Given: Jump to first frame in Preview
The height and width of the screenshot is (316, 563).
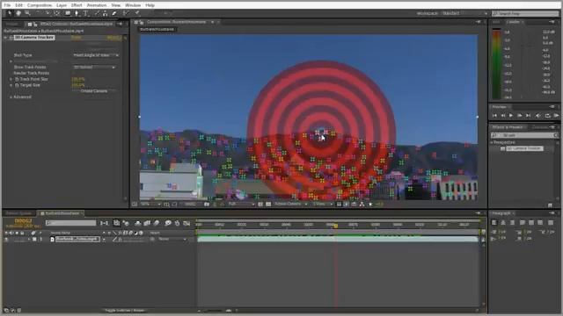Looking at the screenshot, I should point(494,115).
